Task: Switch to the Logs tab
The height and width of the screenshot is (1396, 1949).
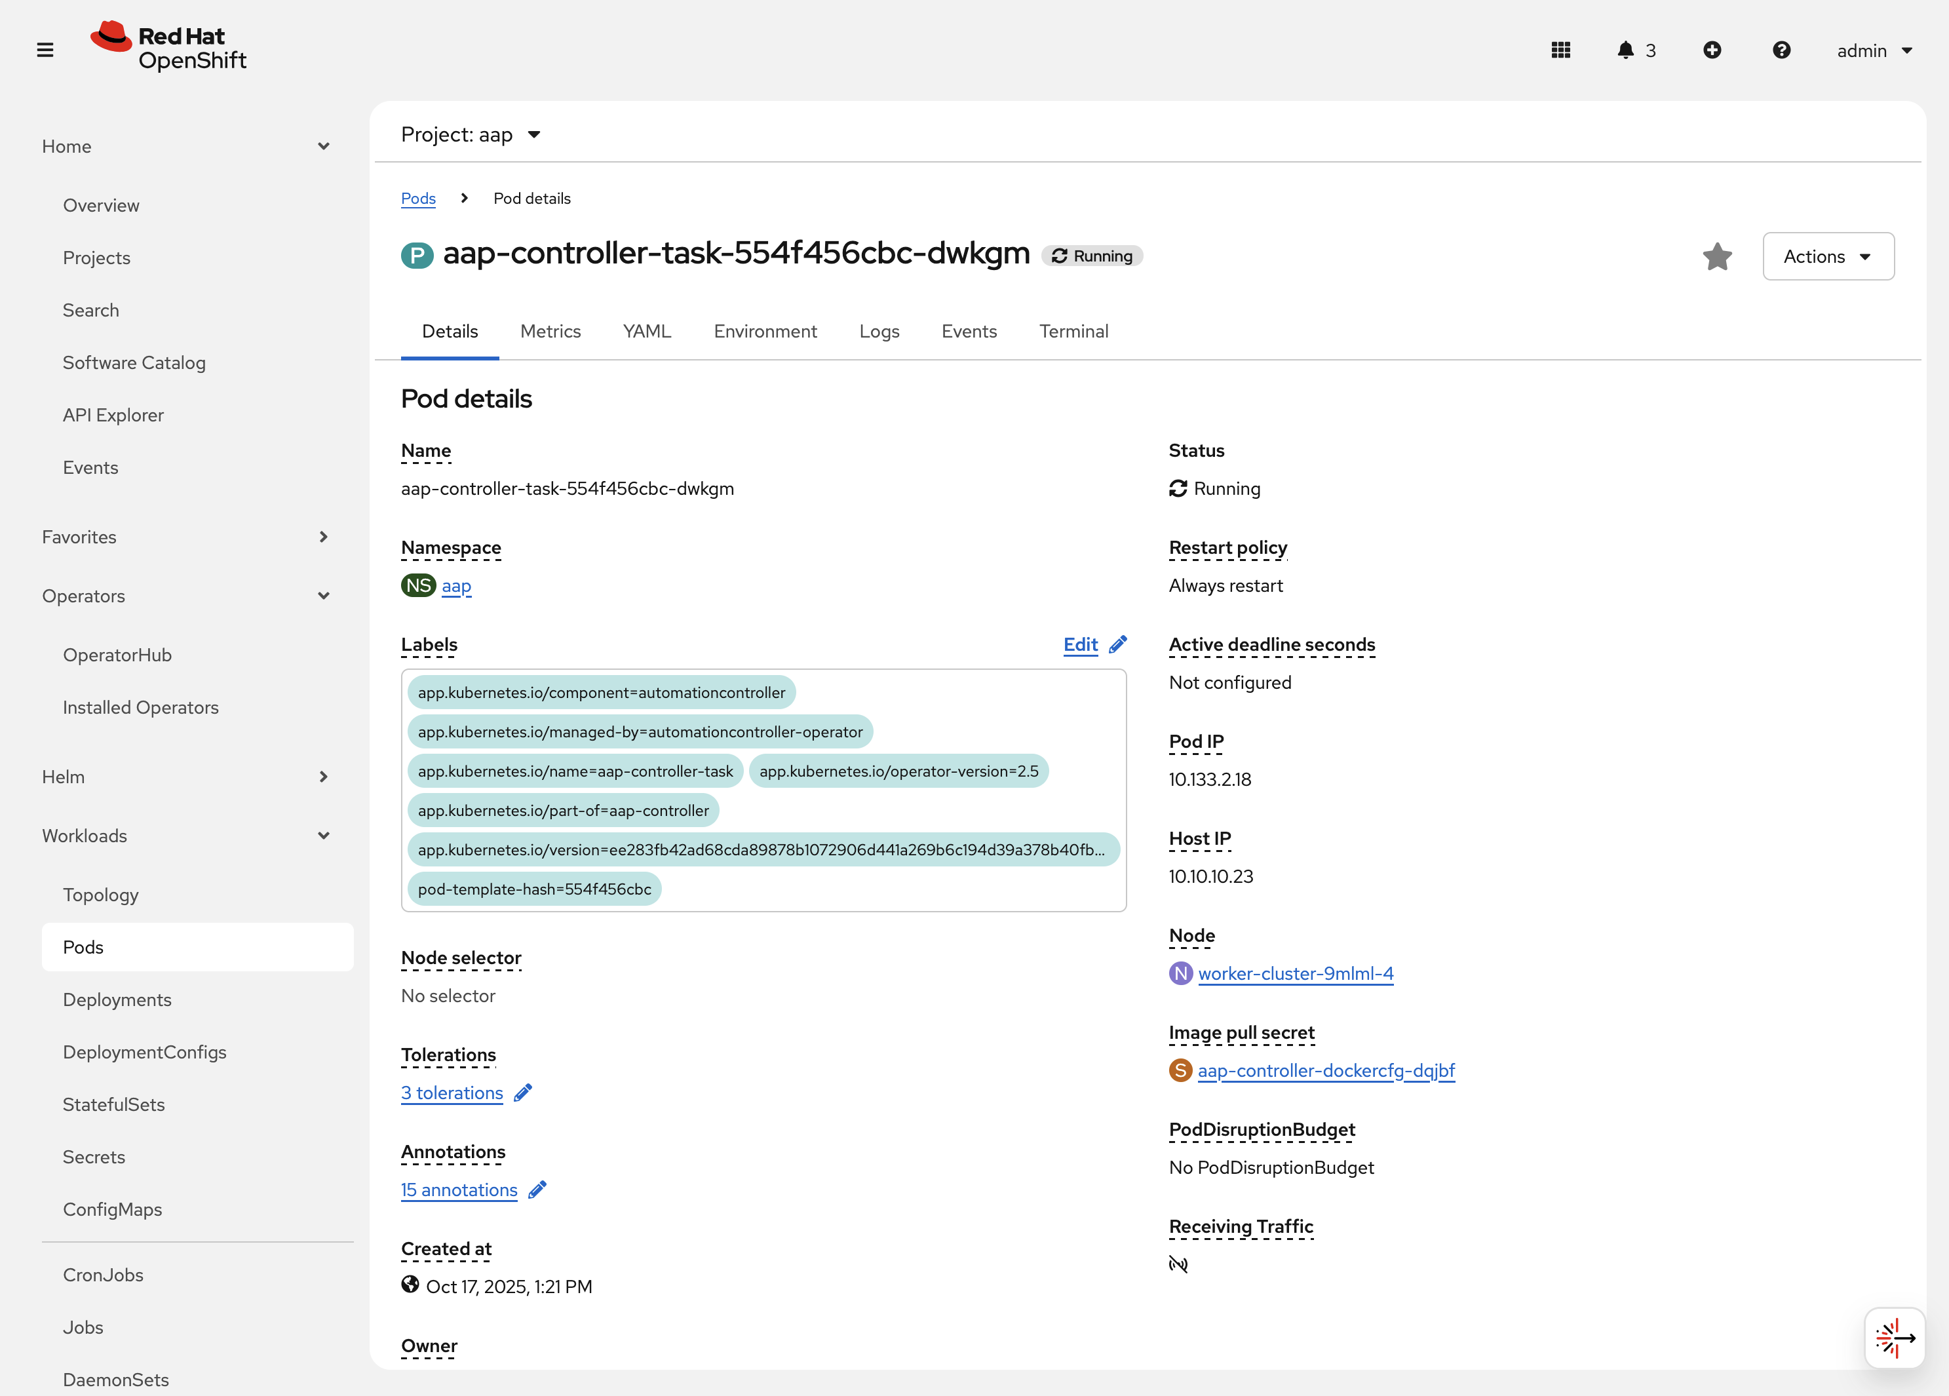Action: click(x=878, y=331)
